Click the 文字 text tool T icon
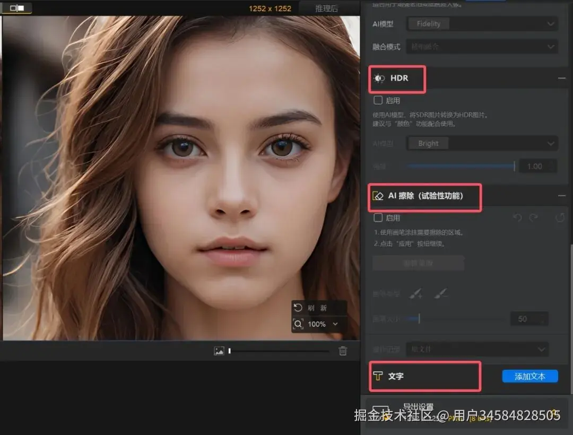The height and width of the screenshot is (435, 573). click(378, 376)
